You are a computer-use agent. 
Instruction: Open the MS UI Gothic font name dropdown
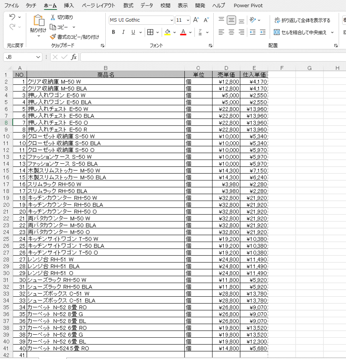(x=171, y=20)
